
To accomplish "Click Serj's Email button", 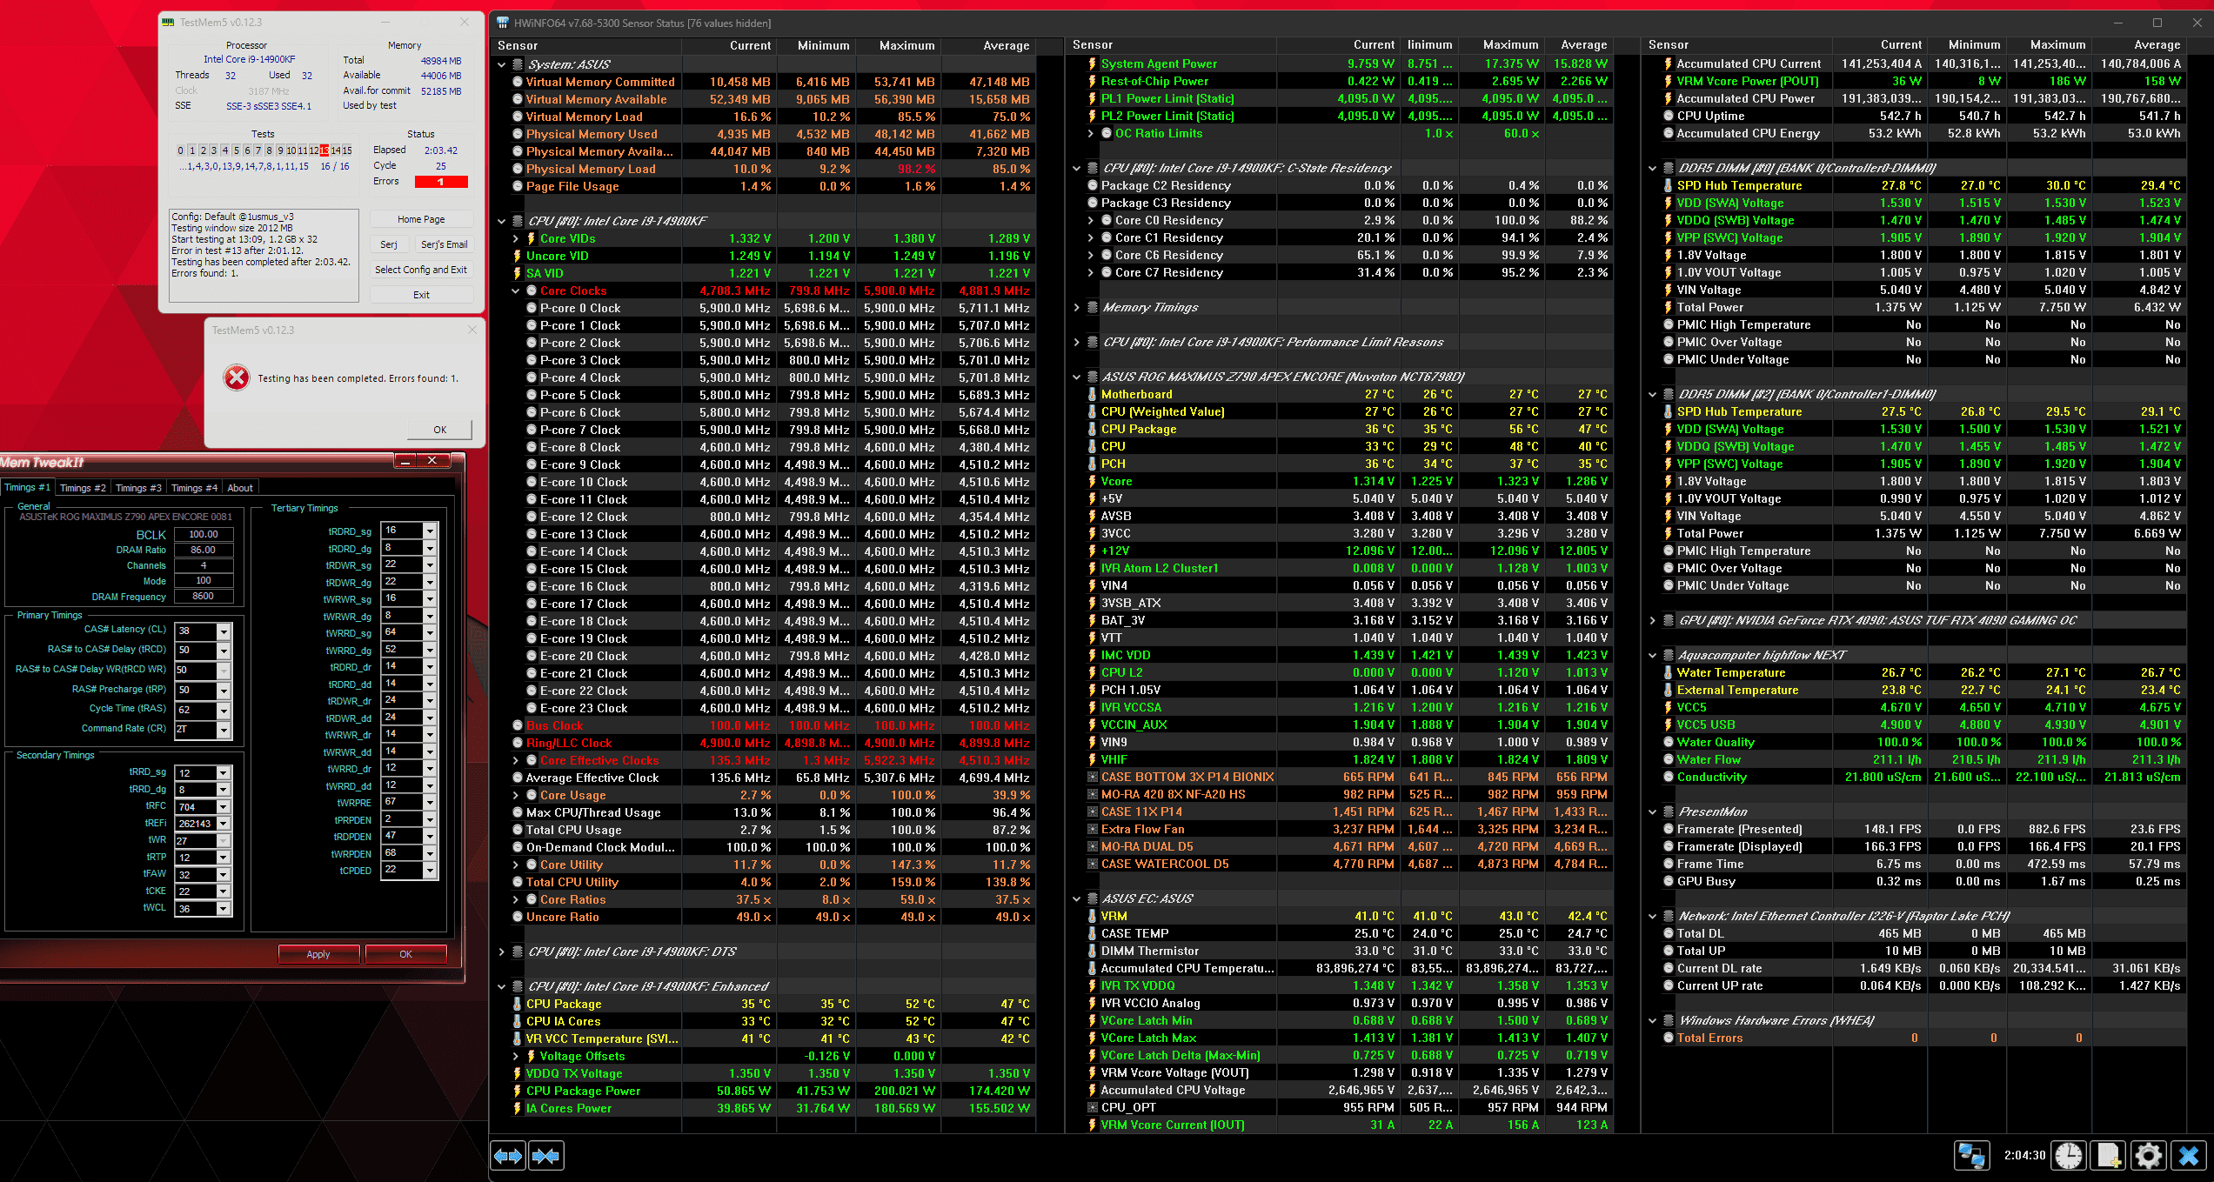I will 445,244.
